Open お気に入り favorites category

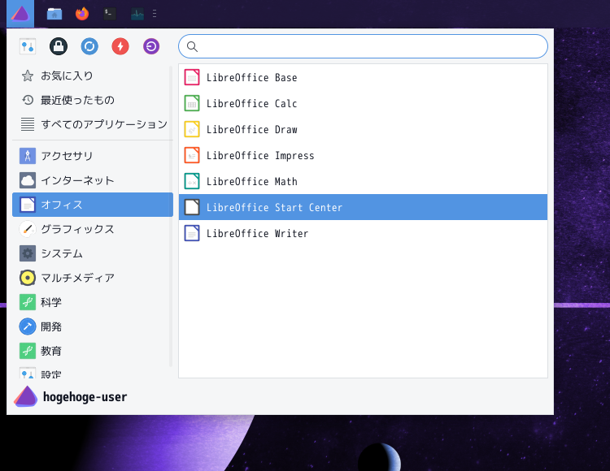pyautogui.click(x=93, y=76)
